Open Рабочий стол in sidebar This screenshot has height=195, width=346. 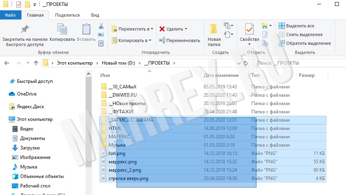tap(31, 186)
